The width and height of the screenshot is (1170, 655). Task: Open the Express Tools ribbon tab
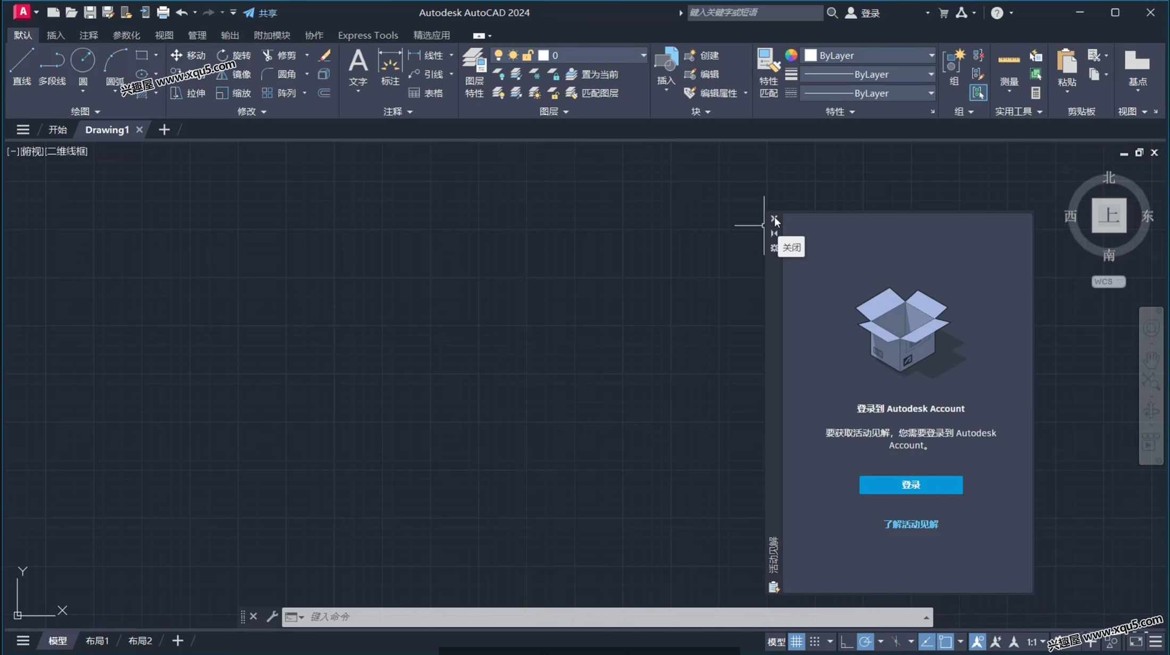coord(367,35)
